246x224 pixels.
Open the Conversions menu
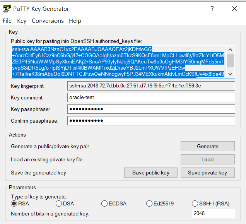click(48, 21)
